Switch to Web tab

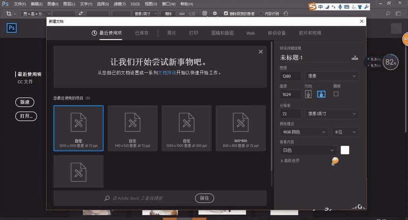(x=251, y=33)
